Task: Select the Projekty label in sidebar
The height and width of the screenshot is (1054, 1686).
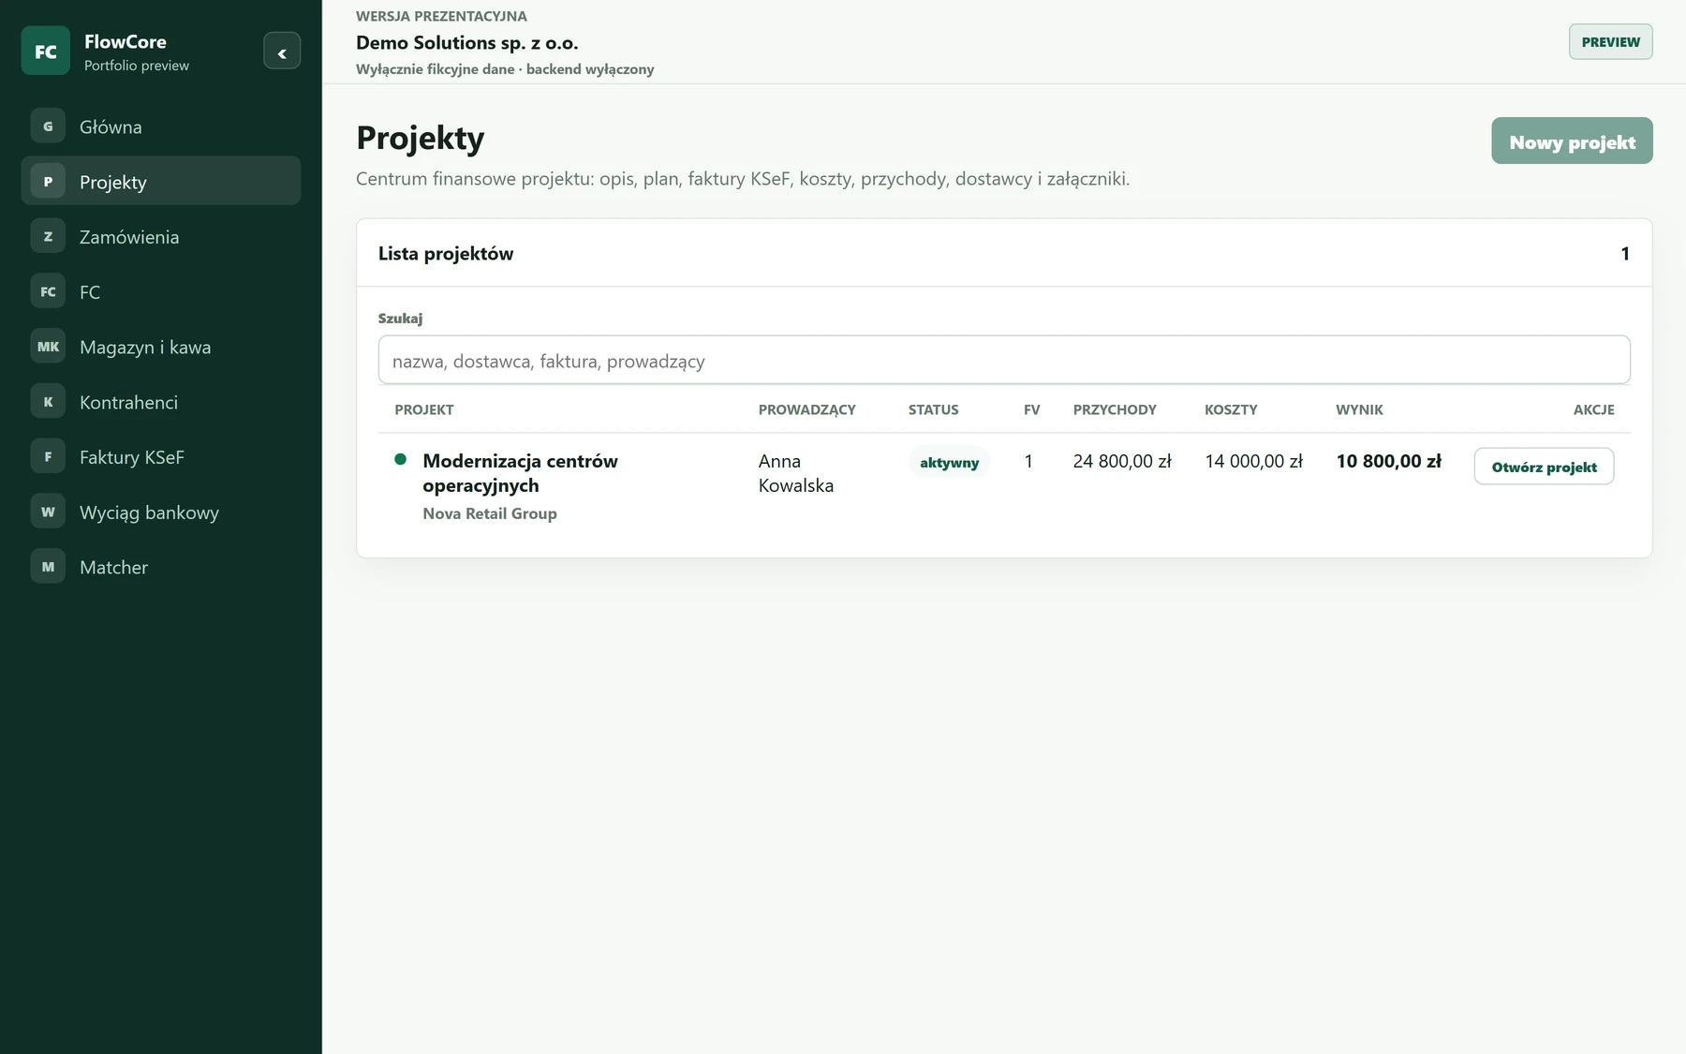Action: [113, 182]
